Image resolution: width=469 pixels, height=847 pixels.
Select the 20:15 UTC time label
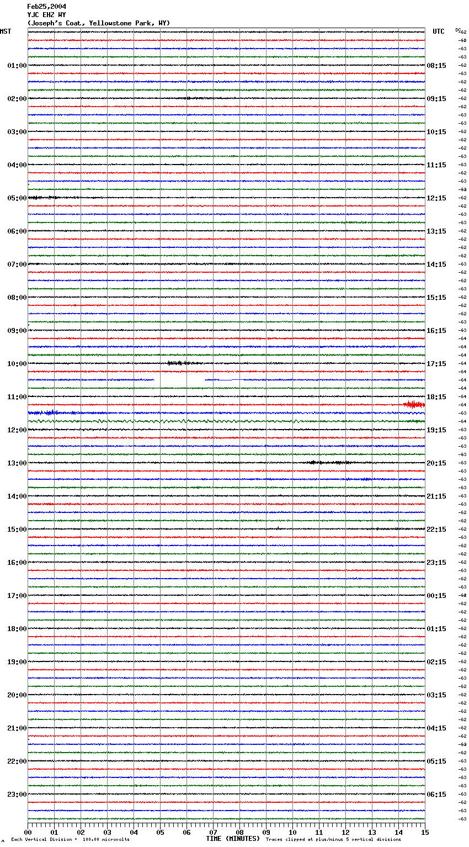point(436,463)
